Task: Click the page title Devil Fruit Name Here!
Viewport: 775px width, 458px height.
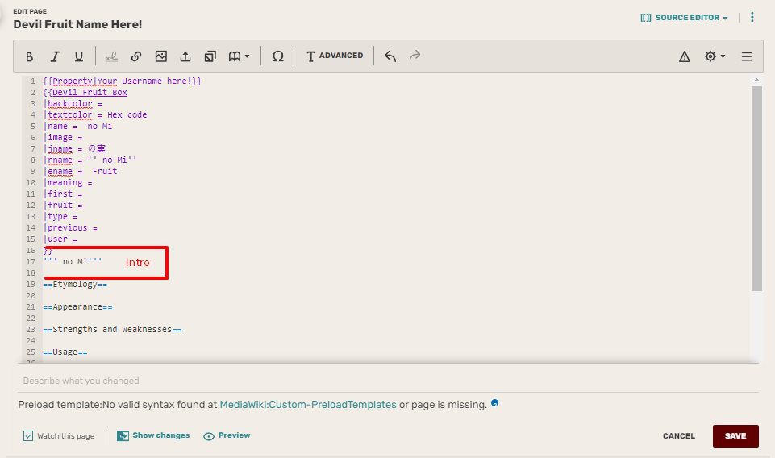Action: (77, 24)
